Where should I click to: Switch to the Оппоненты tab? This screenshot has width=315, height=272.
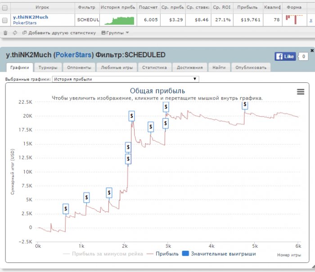(79, 68)
